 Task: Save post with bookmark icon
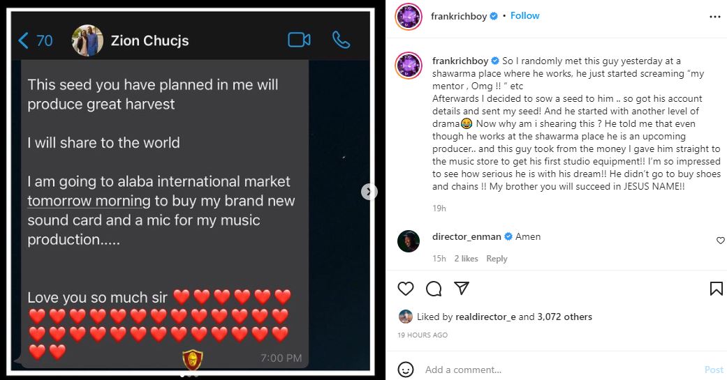point(716,289)
